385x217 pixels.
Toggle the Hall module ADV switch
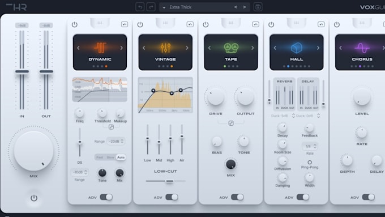point(303,197)
